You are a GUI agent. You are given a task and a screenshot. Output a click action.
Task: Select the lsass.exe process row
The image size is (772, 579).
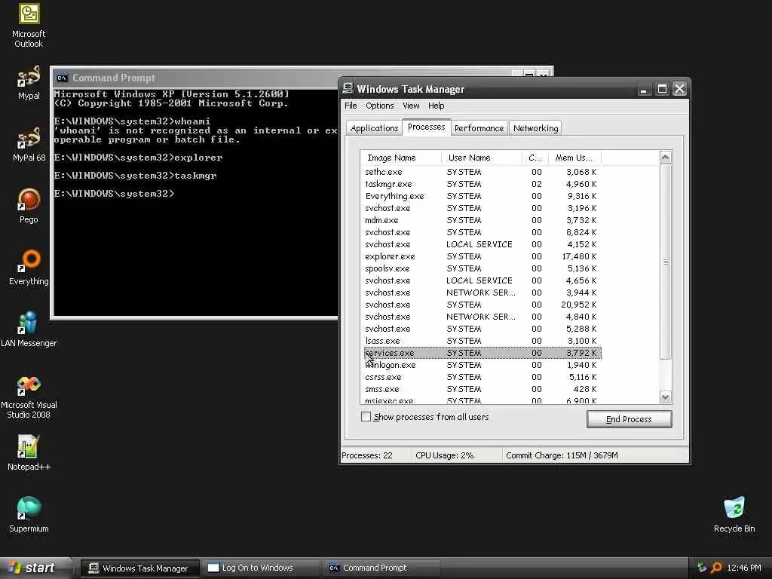[481, 341]
